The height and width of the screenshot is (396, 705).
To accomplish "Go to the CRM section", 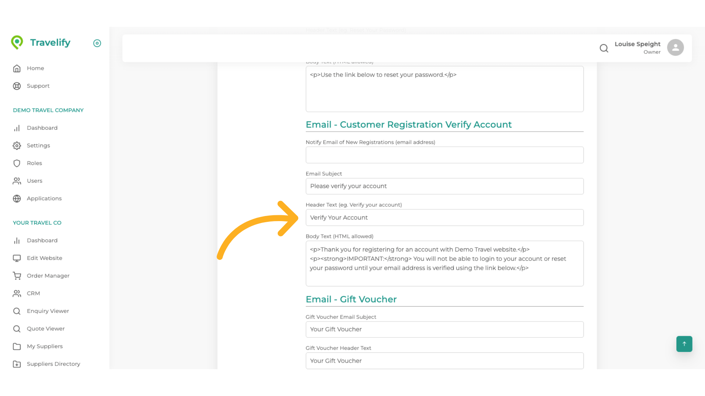I will pos(33,293).
